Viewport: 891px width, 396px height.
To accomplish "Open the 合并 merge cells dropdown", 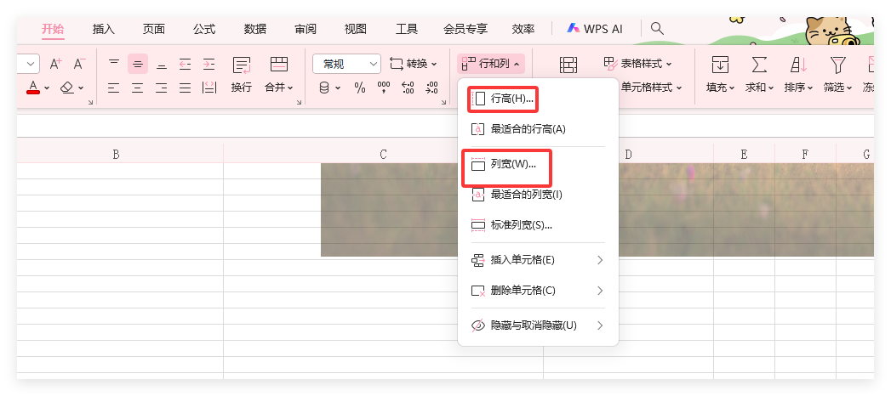I will click(279, 88).
